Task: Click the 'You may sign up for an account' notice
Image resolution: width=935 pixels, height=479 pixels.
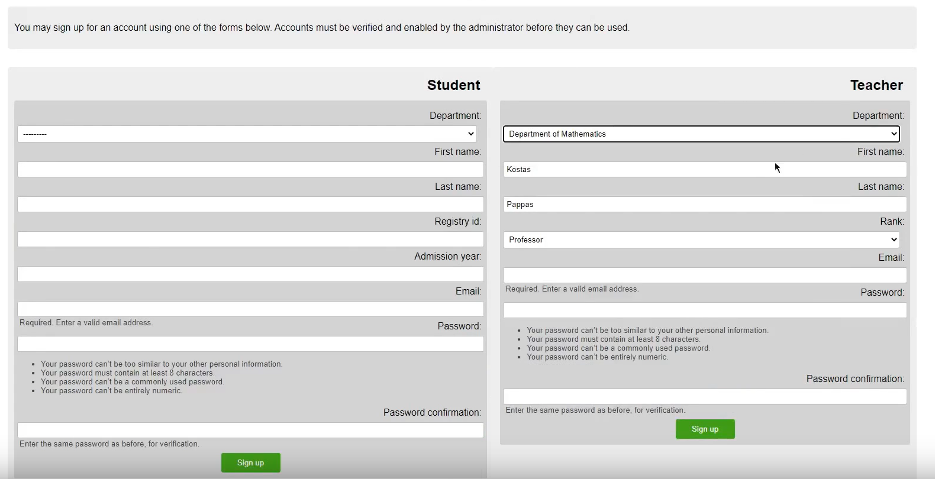Action: click(x=322, y=27)
